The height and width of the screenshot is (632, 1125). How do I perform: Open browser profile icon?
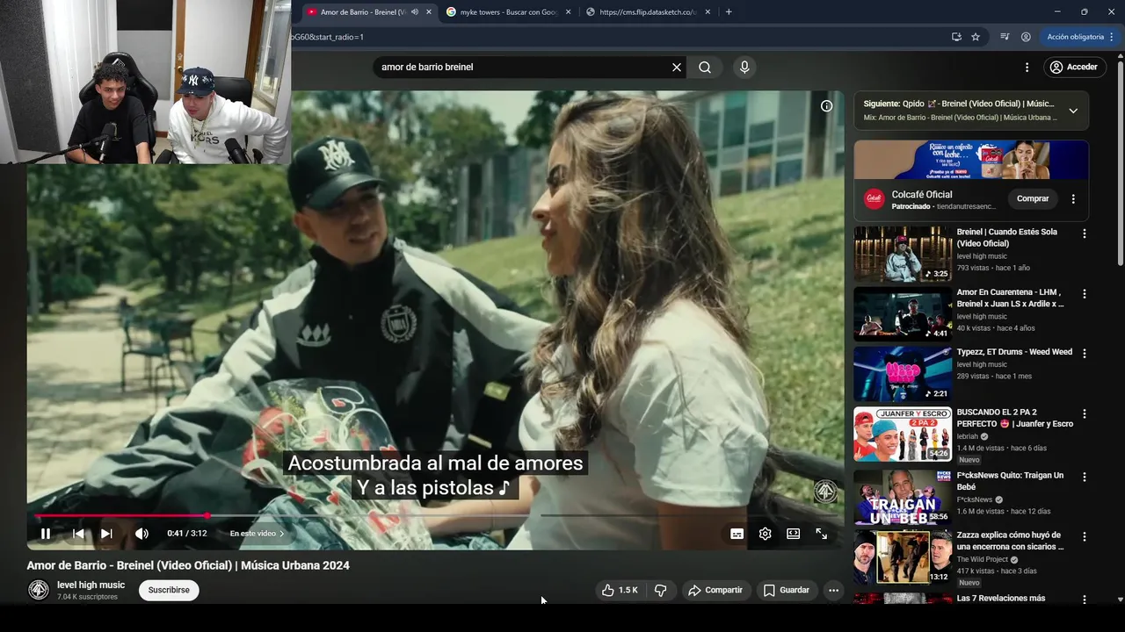click(1026, 37)
